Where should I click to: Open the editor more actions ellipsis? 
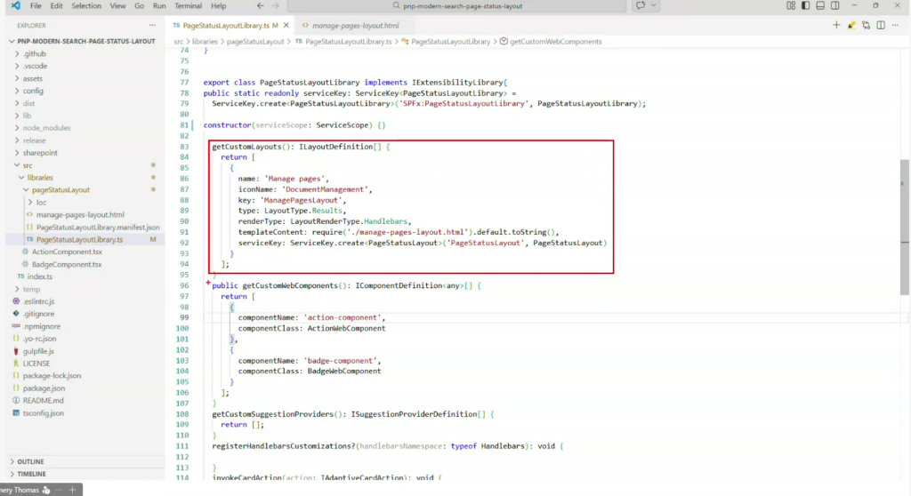[897, 25]
